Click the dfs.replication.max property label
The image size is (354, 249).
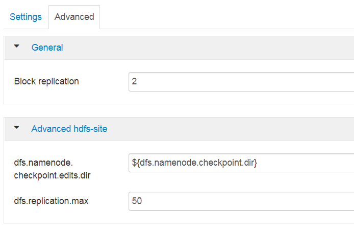(51, 201)
